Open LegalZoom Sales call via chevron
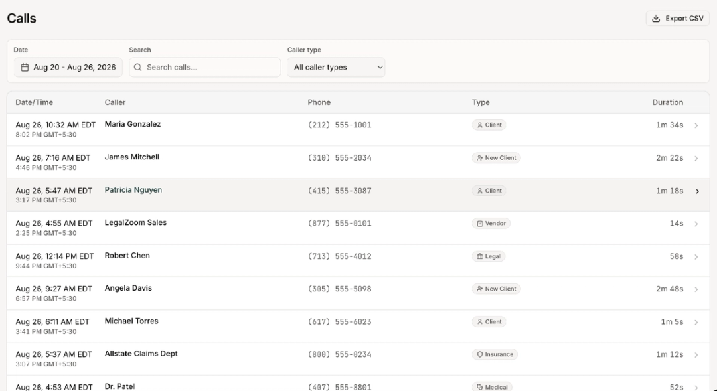 696,224
